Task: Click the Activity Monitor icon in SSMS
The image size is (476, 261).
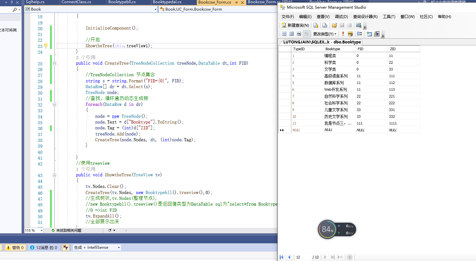Action: point(358,25)
